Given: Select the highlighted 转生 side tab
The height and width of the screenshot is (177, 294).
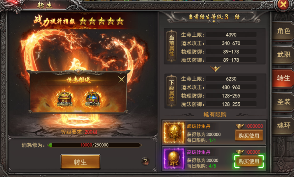Looking at the screenshot, I should 283,78.
